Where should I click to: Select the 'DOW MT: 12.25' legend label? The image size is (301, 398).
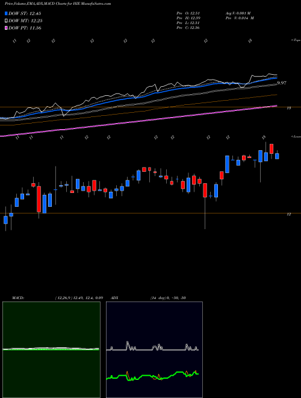[x=25, y=21]
